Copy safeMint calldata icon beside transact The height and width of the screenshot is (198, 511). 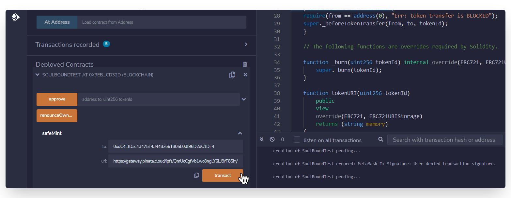[x=196, y=175]
